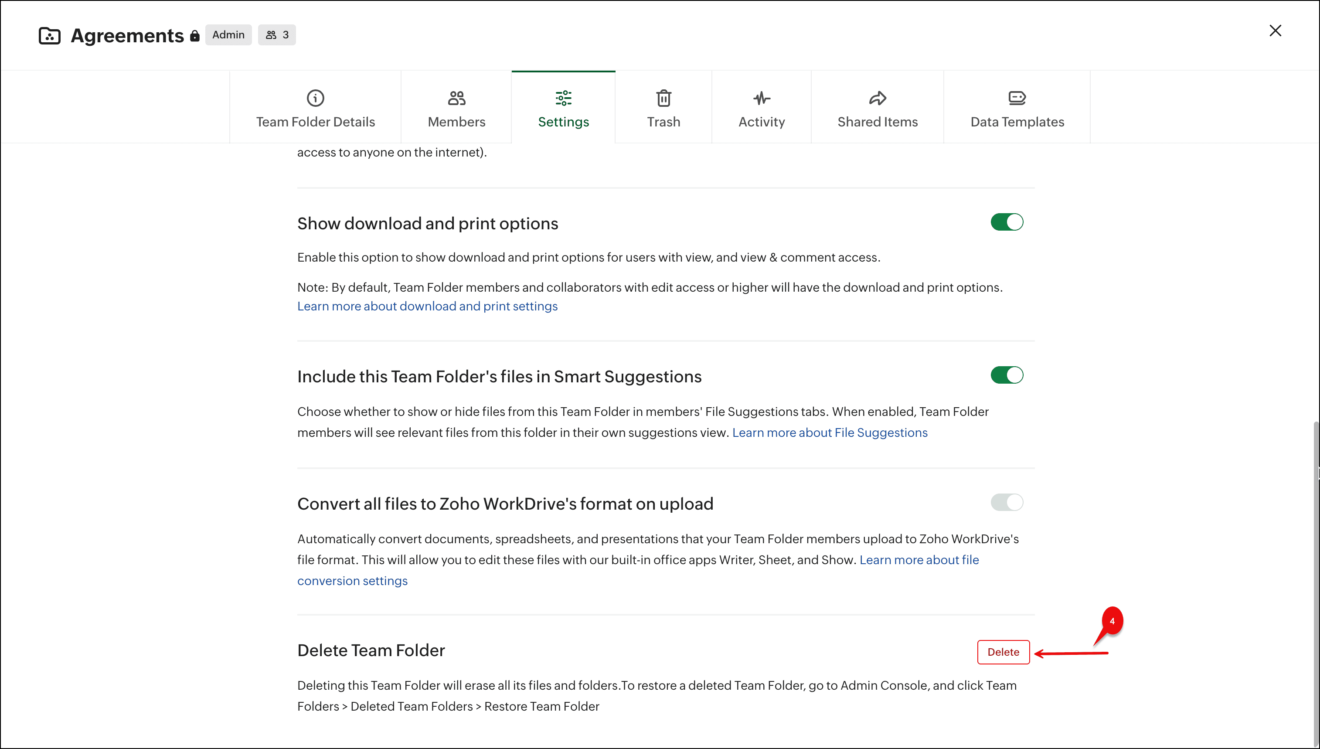Click the Agreements team folder icon
Viewport: 1320px width, 749px height.
(49, 35)
